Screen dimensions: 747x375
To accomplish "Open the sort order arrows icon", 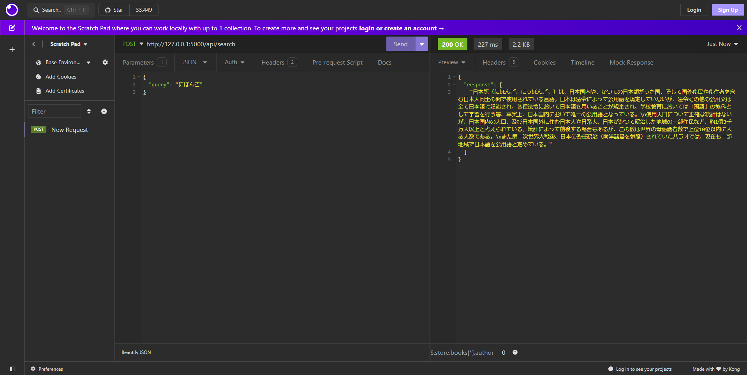I will 89,111.
